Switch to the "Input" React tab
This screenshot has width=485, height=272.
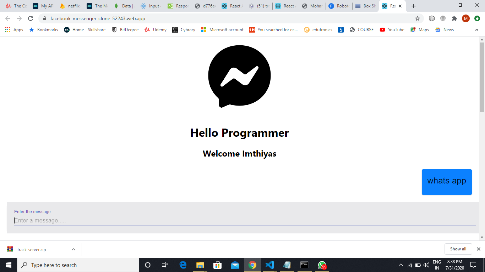click(151, 6)
